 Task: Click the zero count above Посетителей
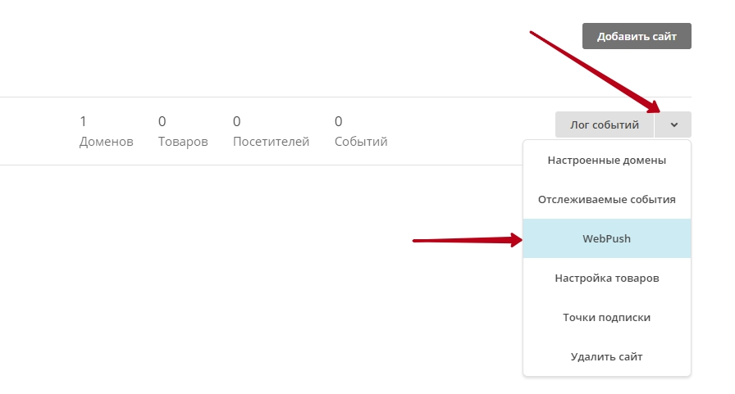coord(237,121)
